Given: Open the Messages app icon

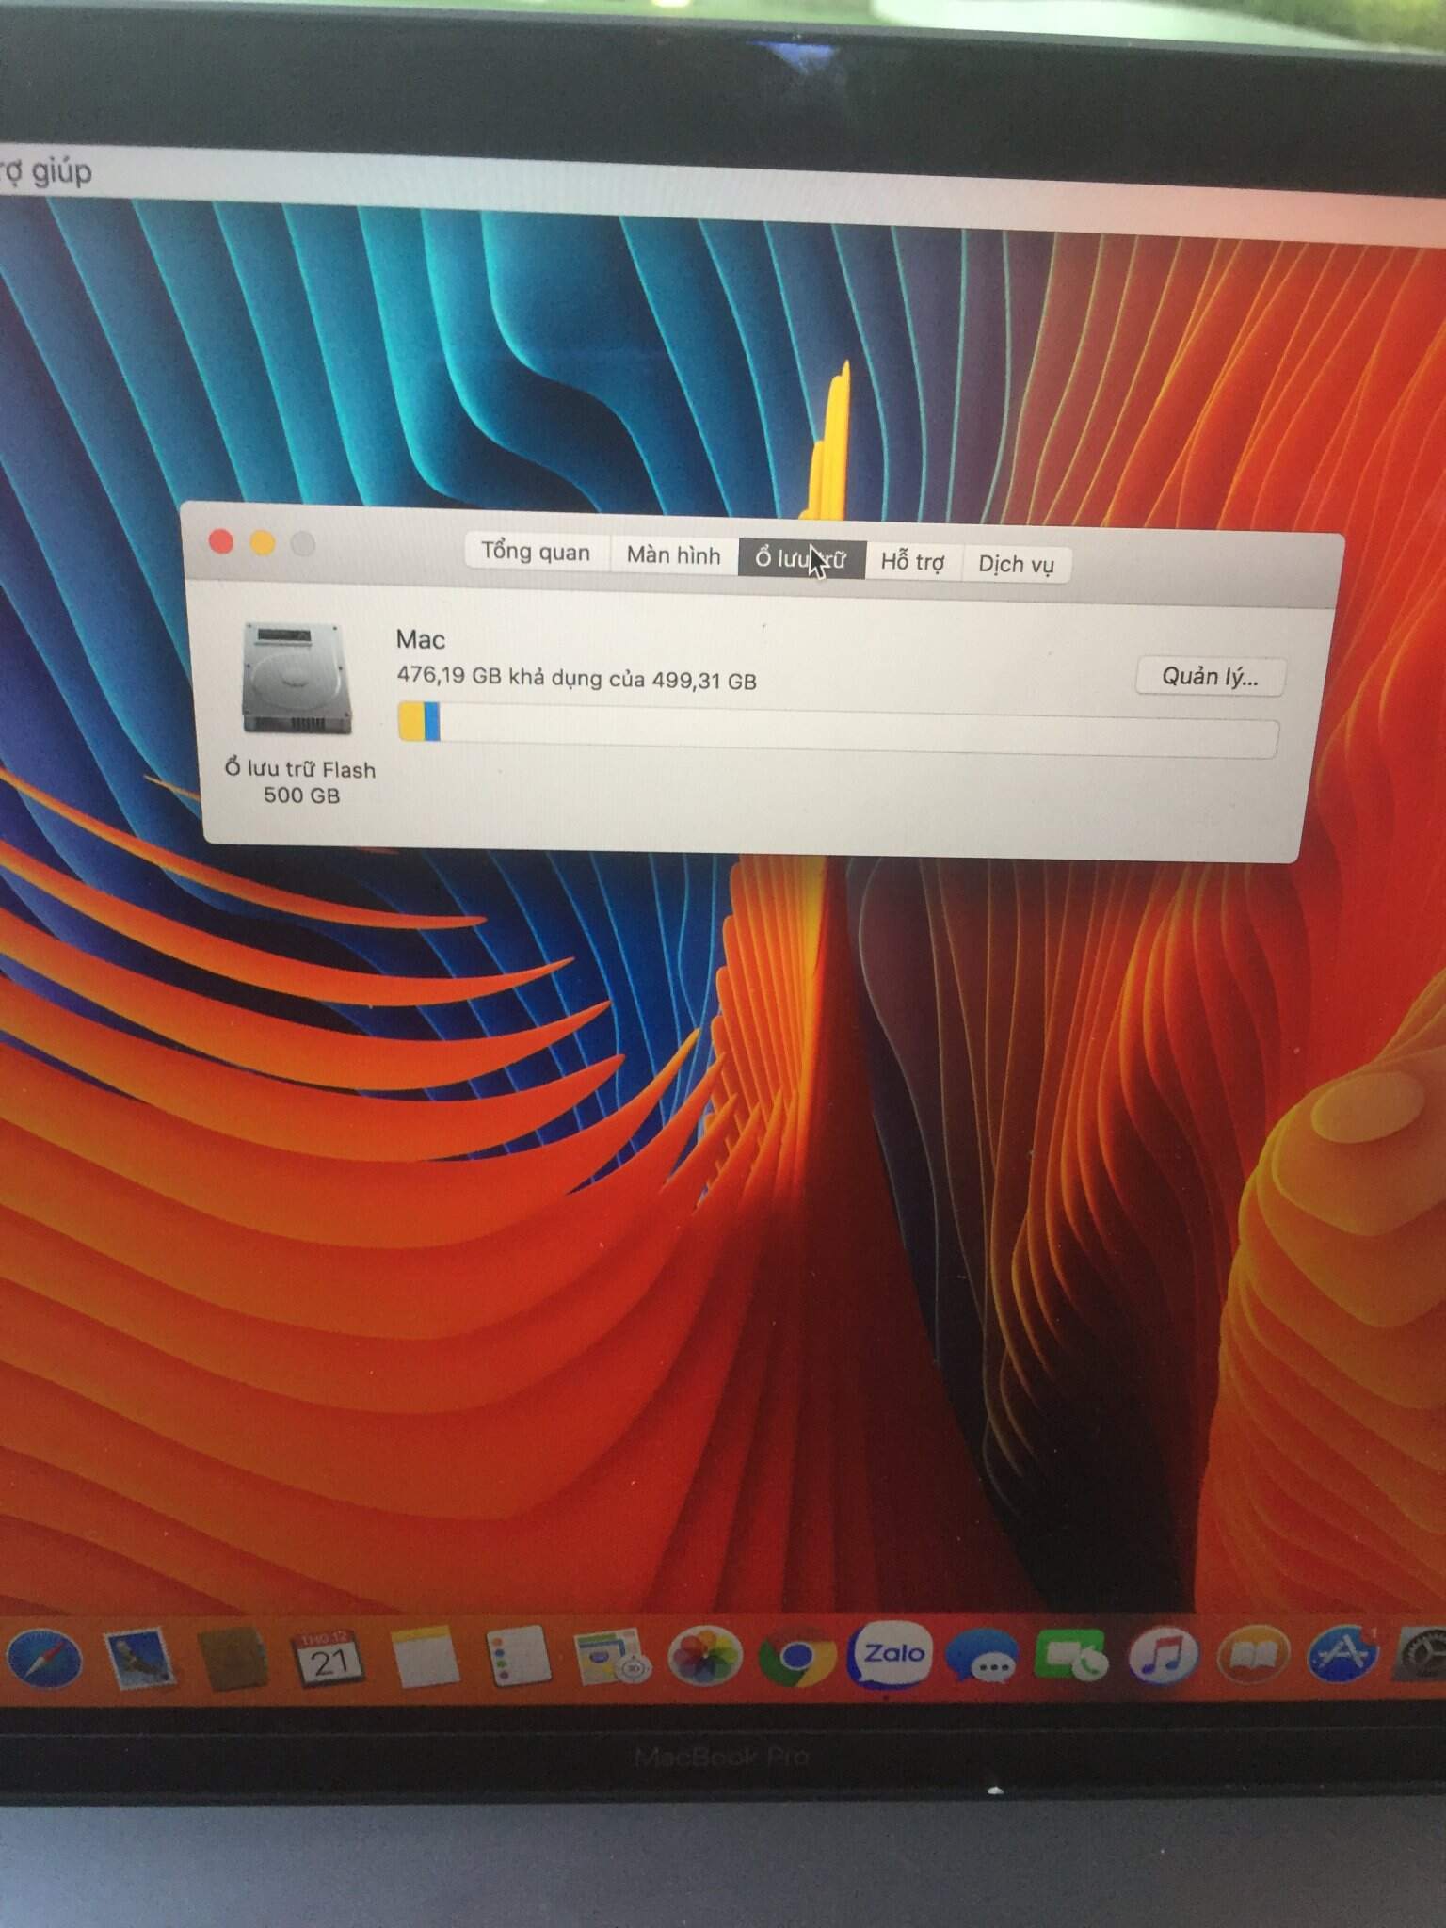Looking at the screenshot, I should [983, 1657].
